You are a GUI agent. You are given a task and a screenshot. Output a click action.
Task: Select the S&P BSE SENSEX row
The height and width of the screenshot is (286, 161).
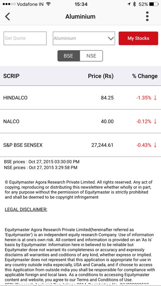point(80,145)
